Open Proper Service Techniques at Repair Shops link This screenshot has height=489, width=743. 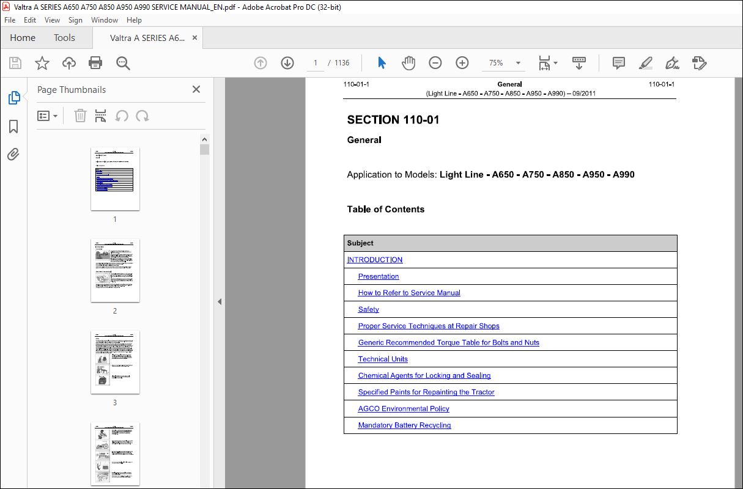point(429,326)
